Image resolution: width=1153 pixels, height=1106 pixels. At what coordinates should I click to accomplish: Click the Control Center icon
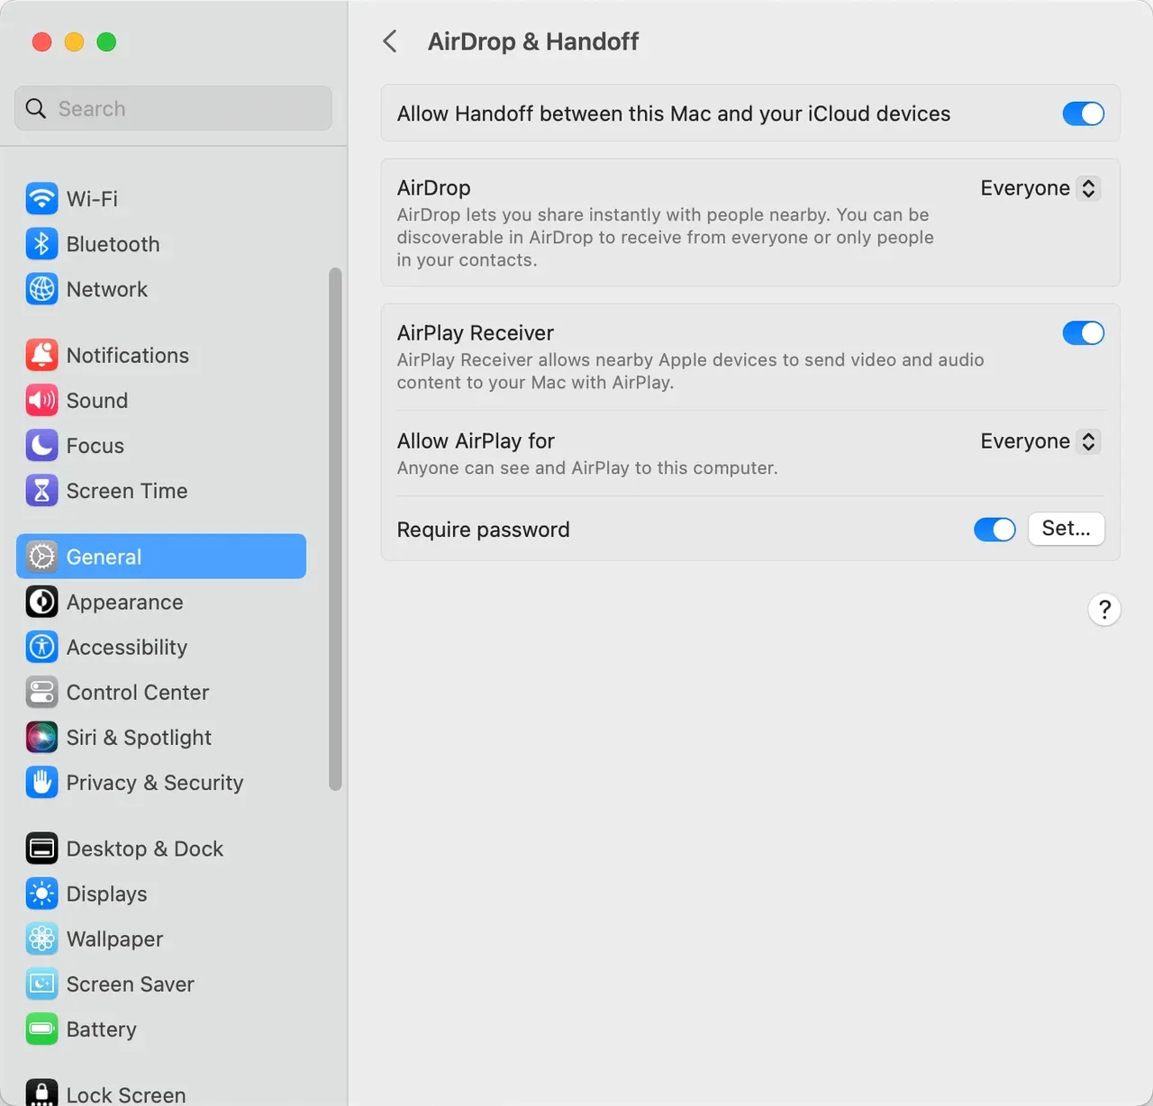pyautogui.click(x=41, y=692)
